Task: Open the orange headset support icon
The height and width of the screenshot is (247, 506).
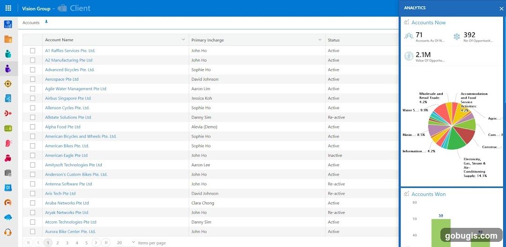Action: click(x=8, y=232)
